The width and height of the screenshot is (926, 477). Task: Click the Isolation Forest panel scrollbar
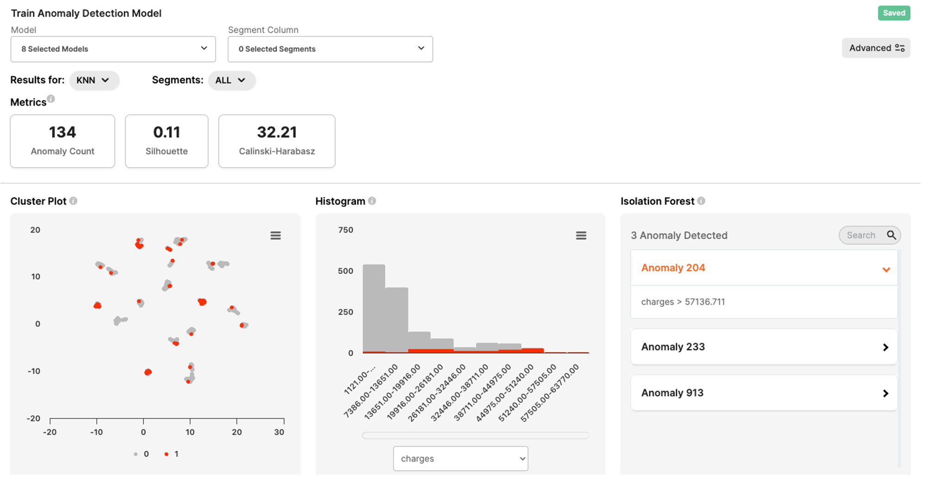(x=900, y=359)
